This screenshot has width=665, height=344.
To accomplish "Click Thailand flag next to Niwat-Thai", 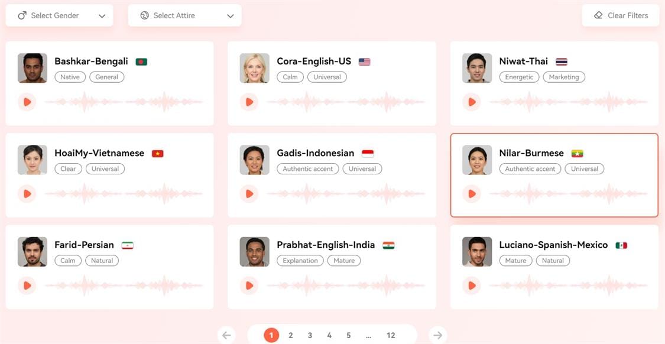I will click(562, 62).
